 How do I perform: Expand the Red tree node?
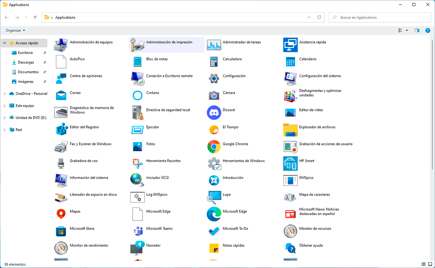(x=5, y=129)
